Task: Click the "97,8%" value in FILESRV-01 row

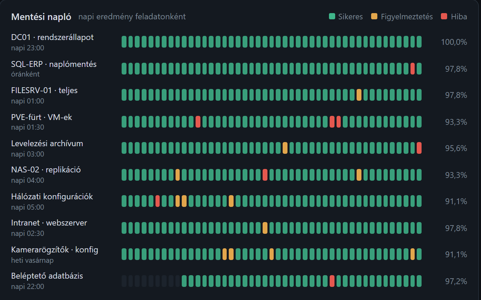Action: coord(456,95)
